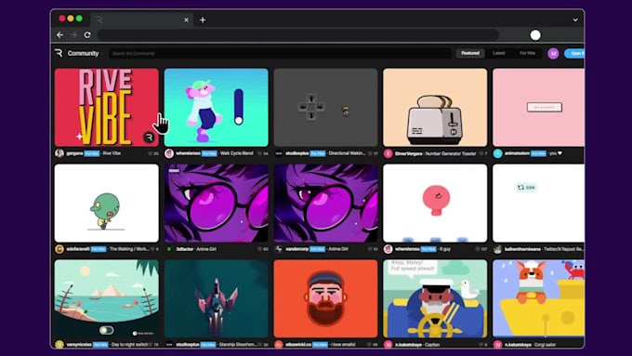The image size is (632, 356).
Task: Open the Capitan thumbnail
Action: pyautogui.click(x=435, y=298)
